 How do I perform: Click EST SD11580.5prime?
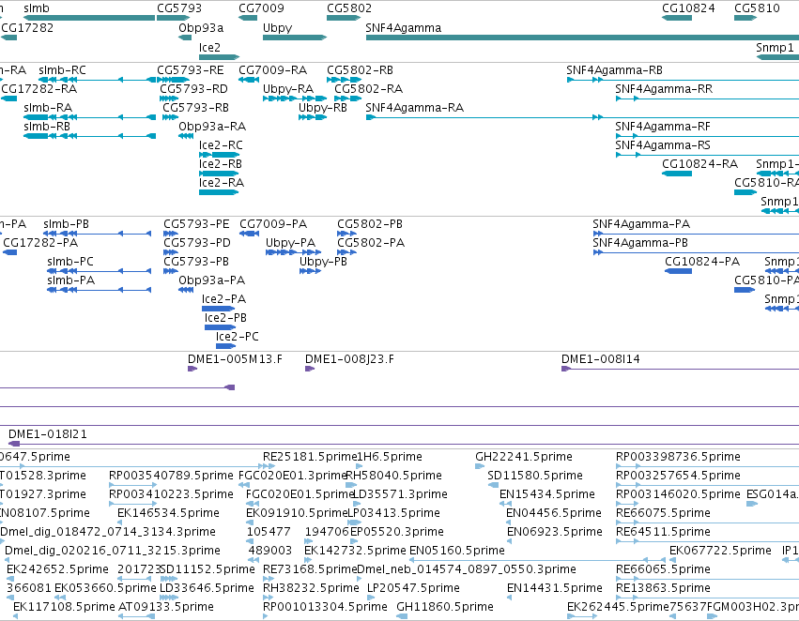(x=493, y=485)
